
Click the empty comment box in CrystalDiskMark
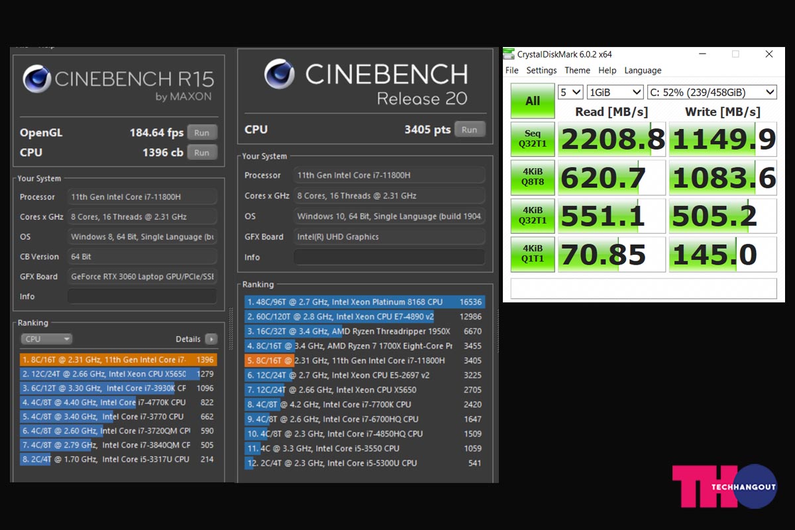click(643, 288)
